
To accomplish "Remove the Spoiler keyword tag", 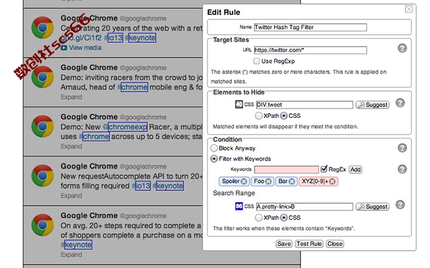I will (x=244, y=182).
